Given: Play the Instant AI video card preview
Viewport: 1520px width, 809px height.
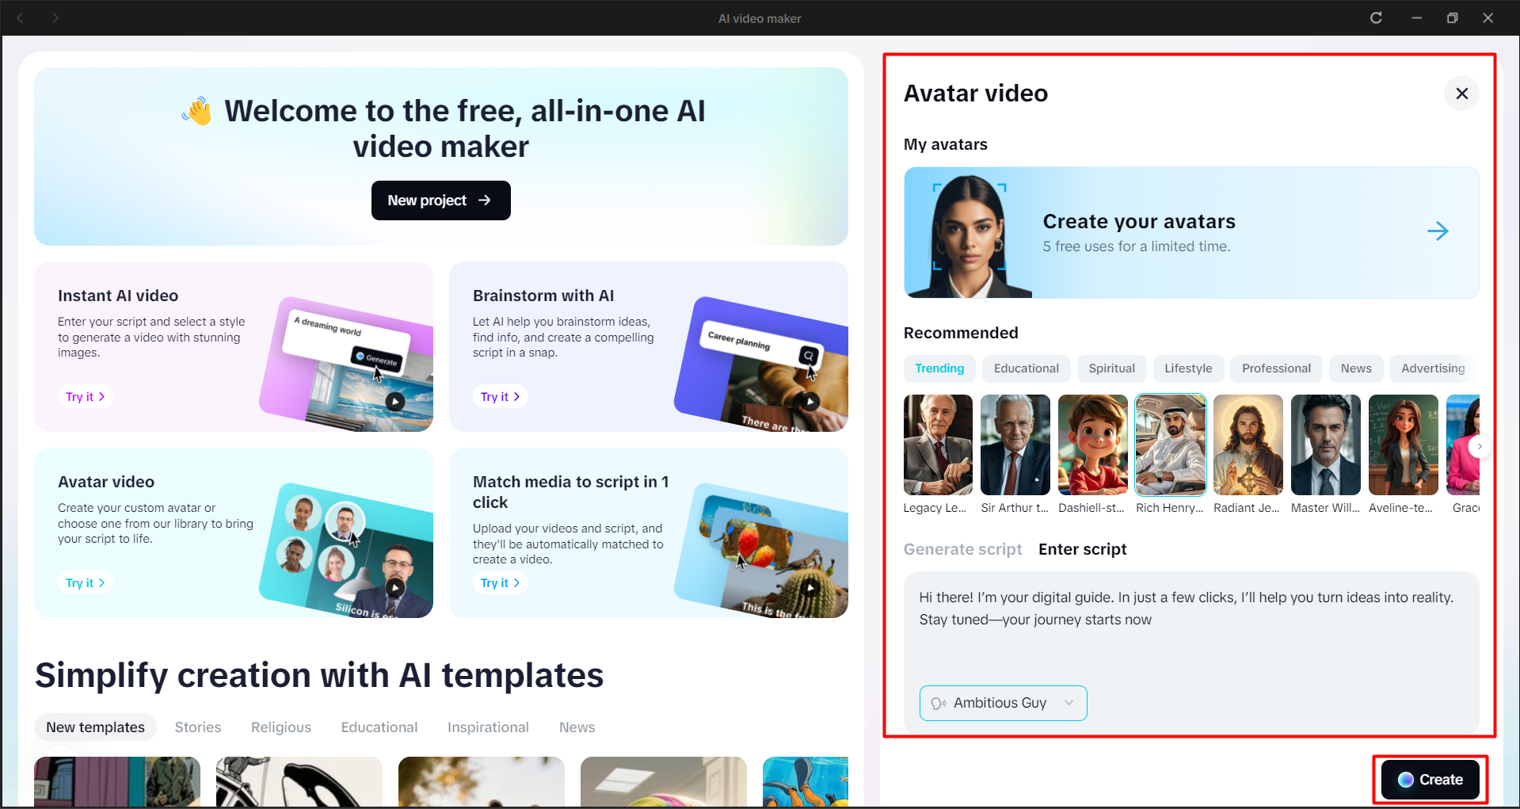Looking at the screenshot, I should (x=394, y=401).
